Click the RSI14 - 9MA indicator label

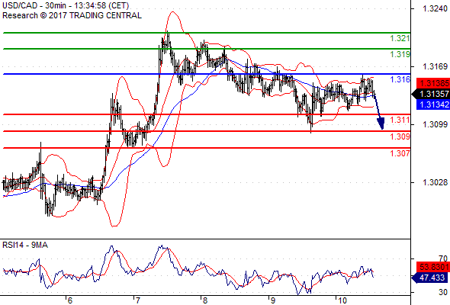(x=25, y=245)
